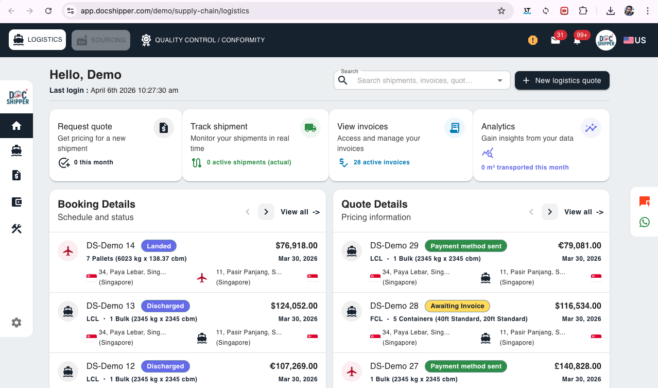Go to next Quote Details page
The image size is (658, 388).
pos(550,212)
